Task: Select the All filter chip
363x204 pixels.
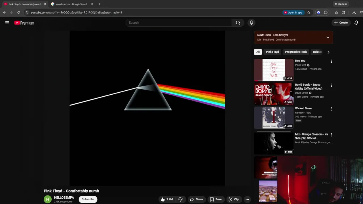Action: [x=258, y=52]
